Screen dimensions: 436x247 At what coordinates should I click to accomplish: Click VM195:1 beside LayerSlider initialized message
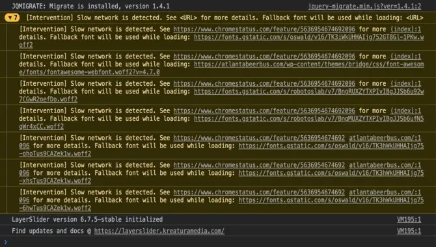[x=409, y=220]
